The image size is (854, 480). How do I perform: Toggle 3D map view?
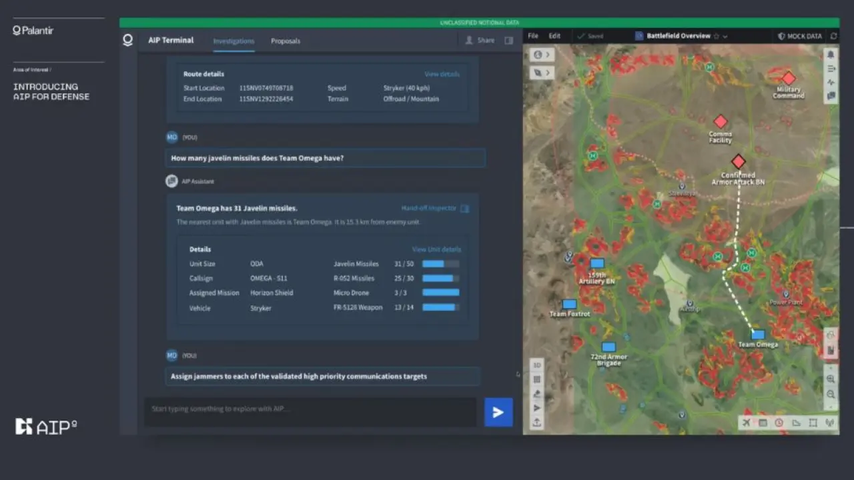pos(537,365)
